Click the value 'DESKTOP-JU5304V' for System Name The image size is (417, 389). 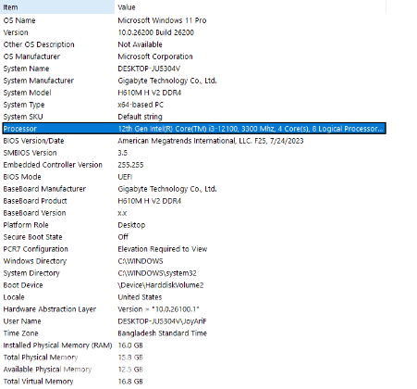coord(149,69)
